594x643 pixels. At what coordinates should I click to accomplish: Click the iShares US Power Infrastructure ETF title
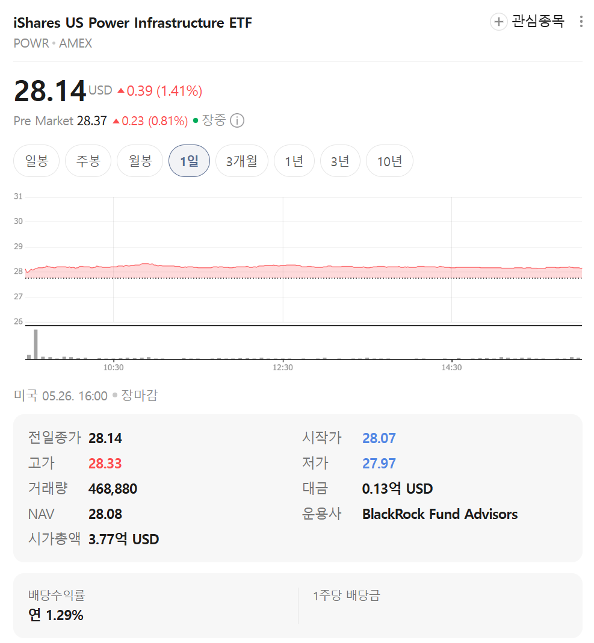tap(132, 22)
